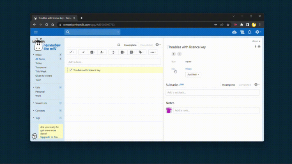Click the Add a task input field

[114, 62]
